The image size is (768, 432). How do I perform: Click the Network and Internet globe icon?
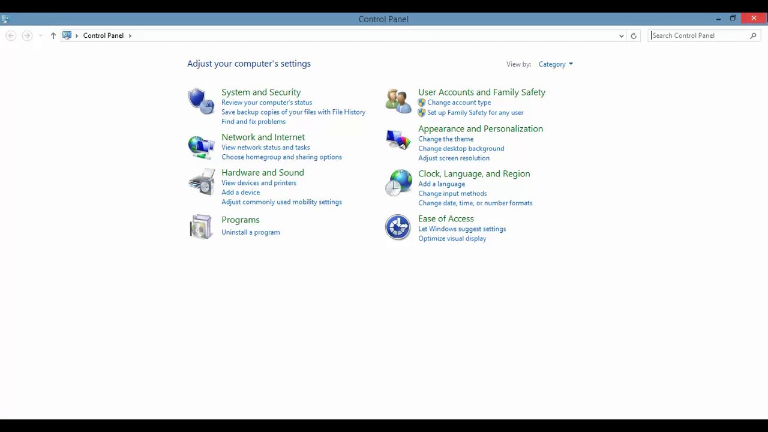200,146
